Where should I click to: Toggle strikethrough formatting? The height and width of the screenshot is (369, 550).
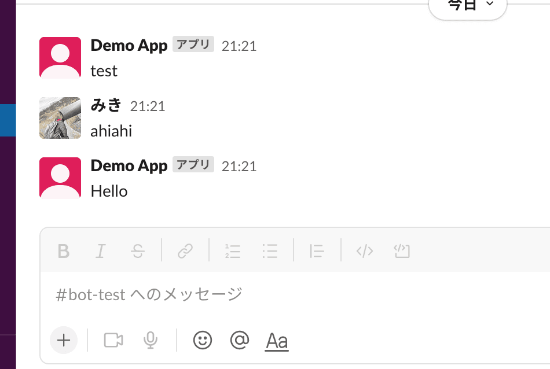coord(138,251)
